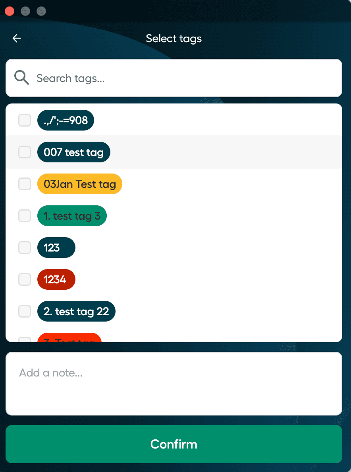Enable the checkbox for "03Jan Test tag"

point(24,184)
